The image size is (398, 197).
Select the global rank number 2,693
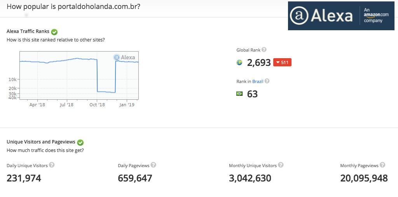(x=259, y=62)
